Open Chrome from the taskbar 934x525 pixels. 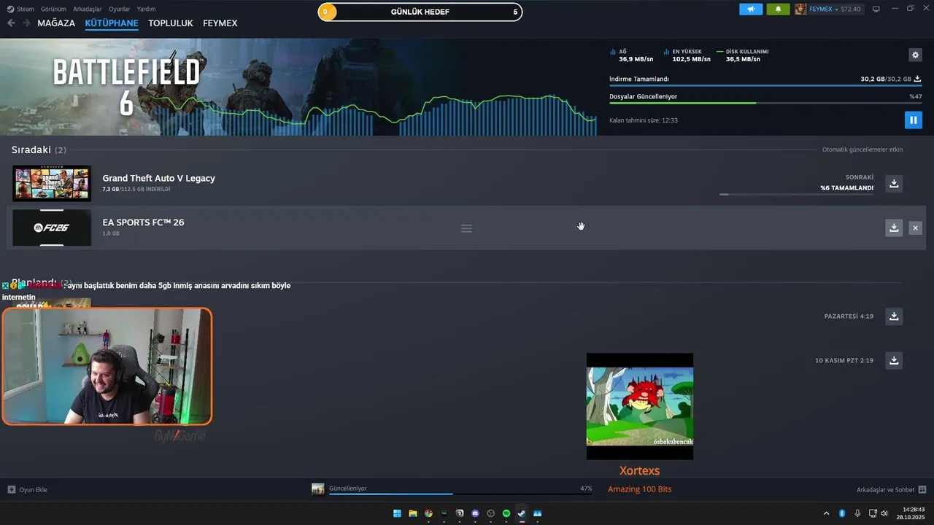(428, 513)
